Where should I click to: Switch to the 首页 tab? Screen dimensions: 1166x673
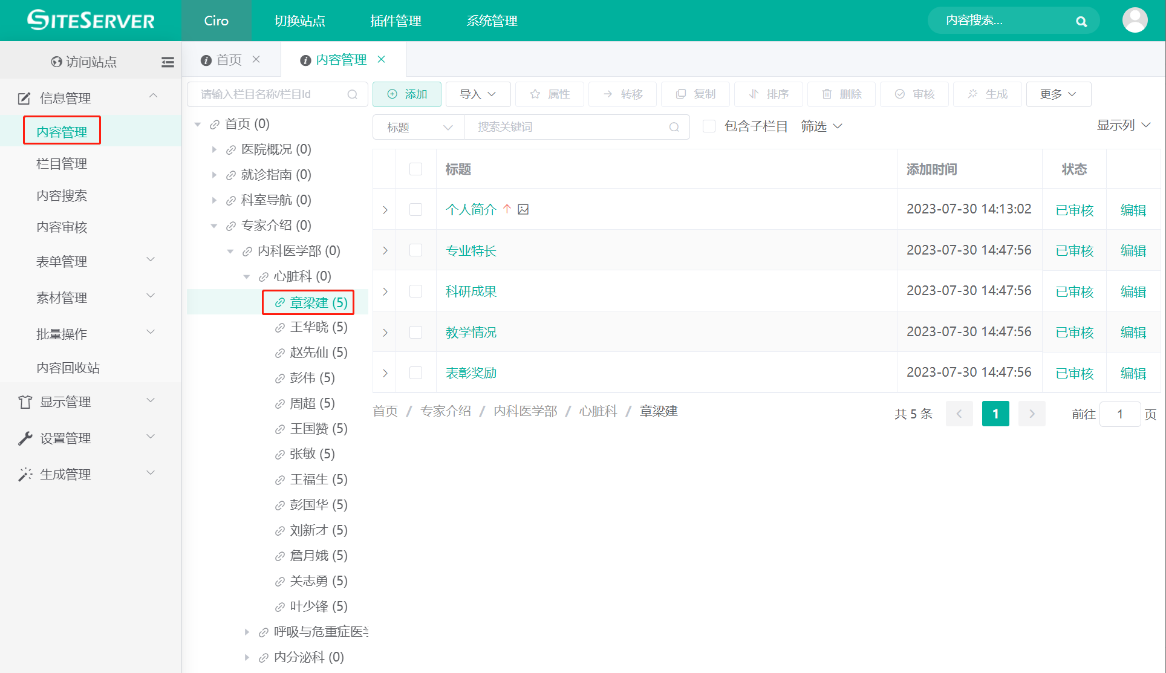point(229,59)
